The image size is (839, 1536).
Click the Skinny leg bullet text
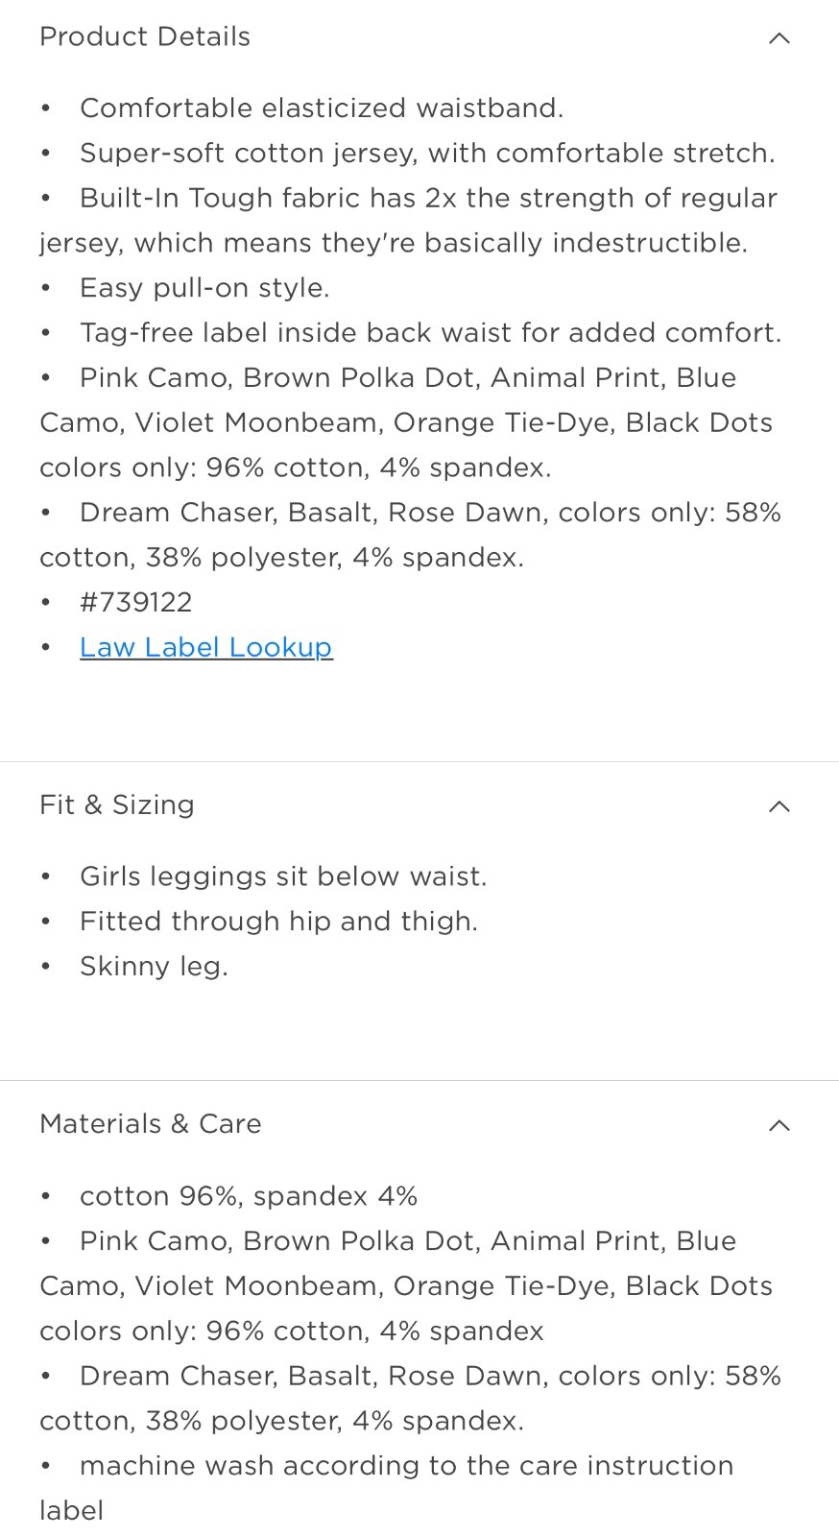point(154,966)
